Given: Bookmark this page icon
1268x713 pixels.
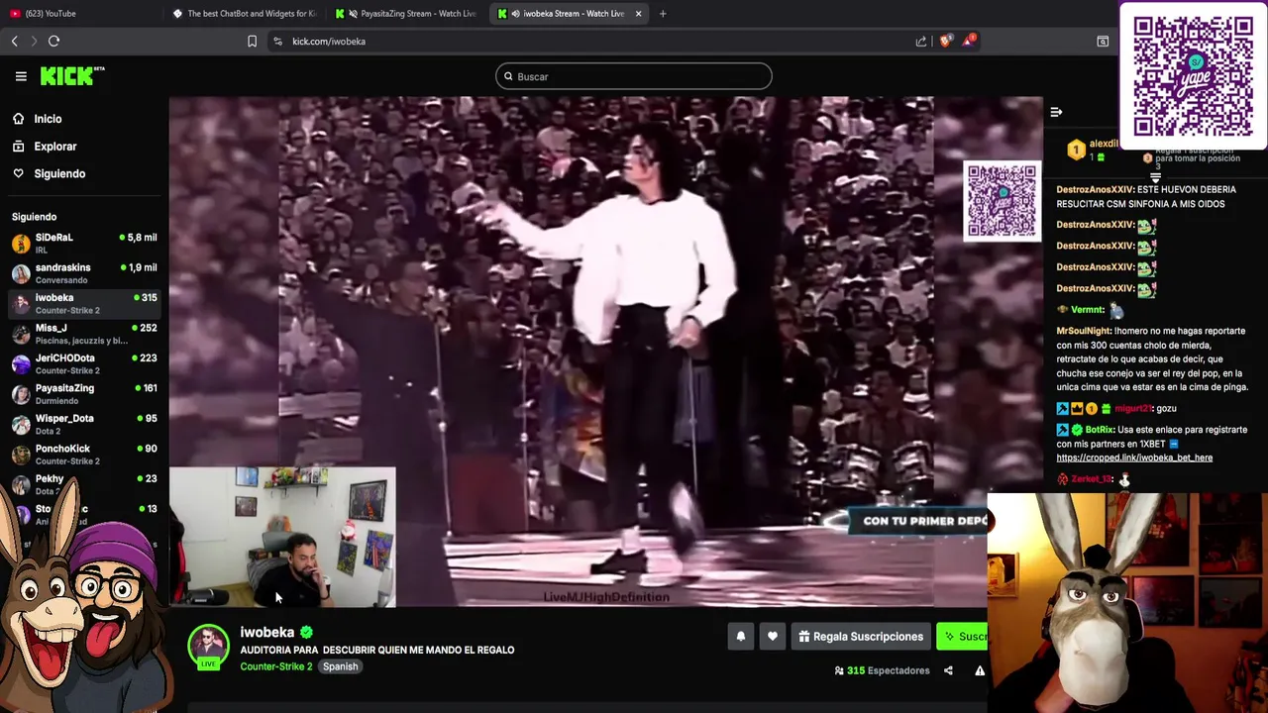Looking at the screenshot, I should (252, 41).
